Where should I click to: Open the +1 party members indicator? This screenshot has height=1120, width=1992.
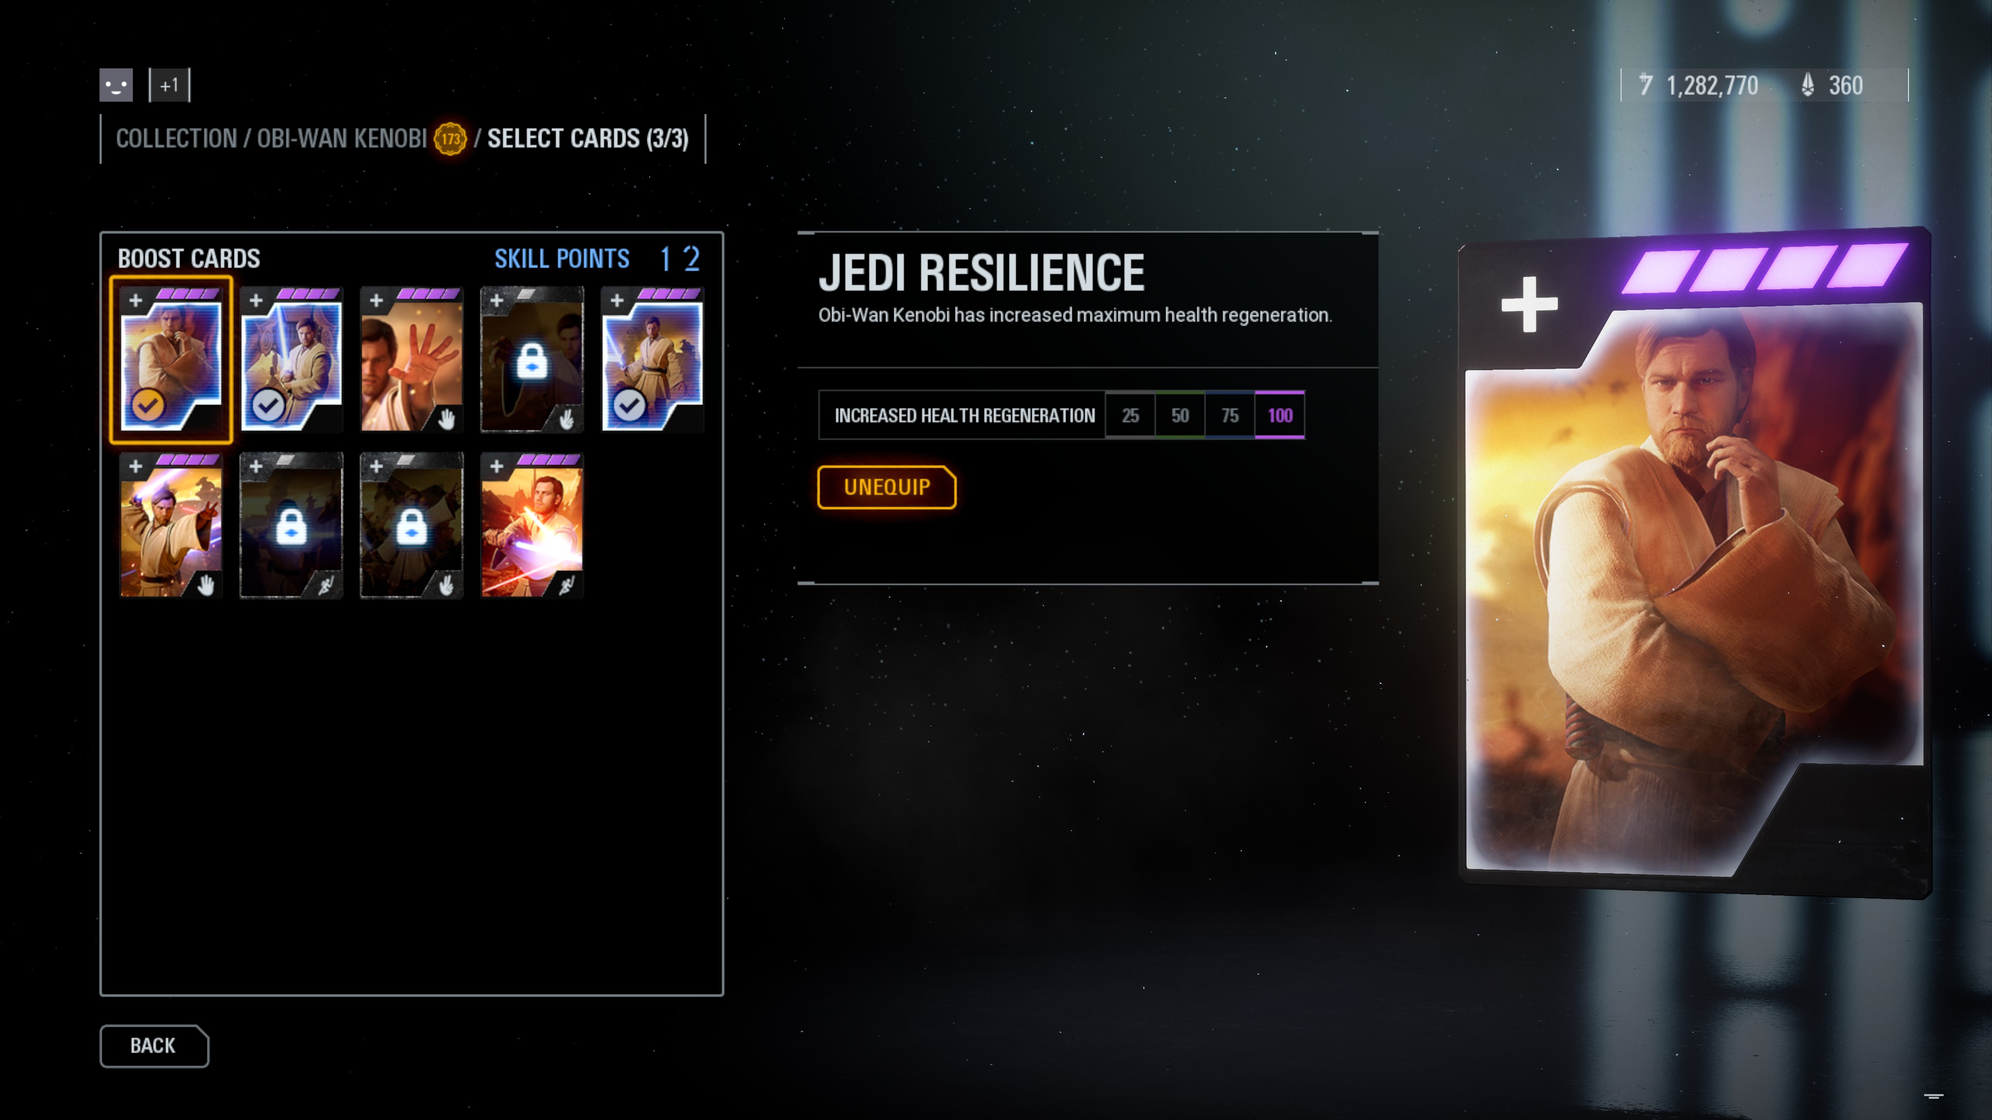(x=169, y=85)
